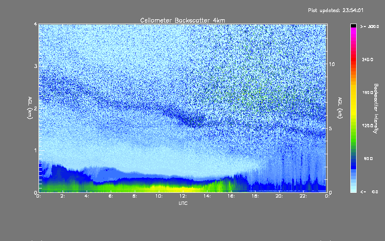Click the colorbar tick label "120.0"
The width and height of the screenshot is (385, 241).
coord(368,126)
